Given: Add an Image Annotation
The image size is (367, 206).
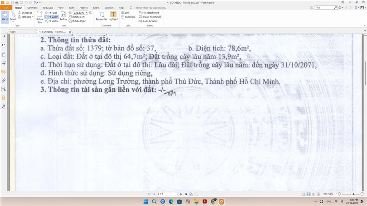Looking at the screenshot, I should click(150, 17).
